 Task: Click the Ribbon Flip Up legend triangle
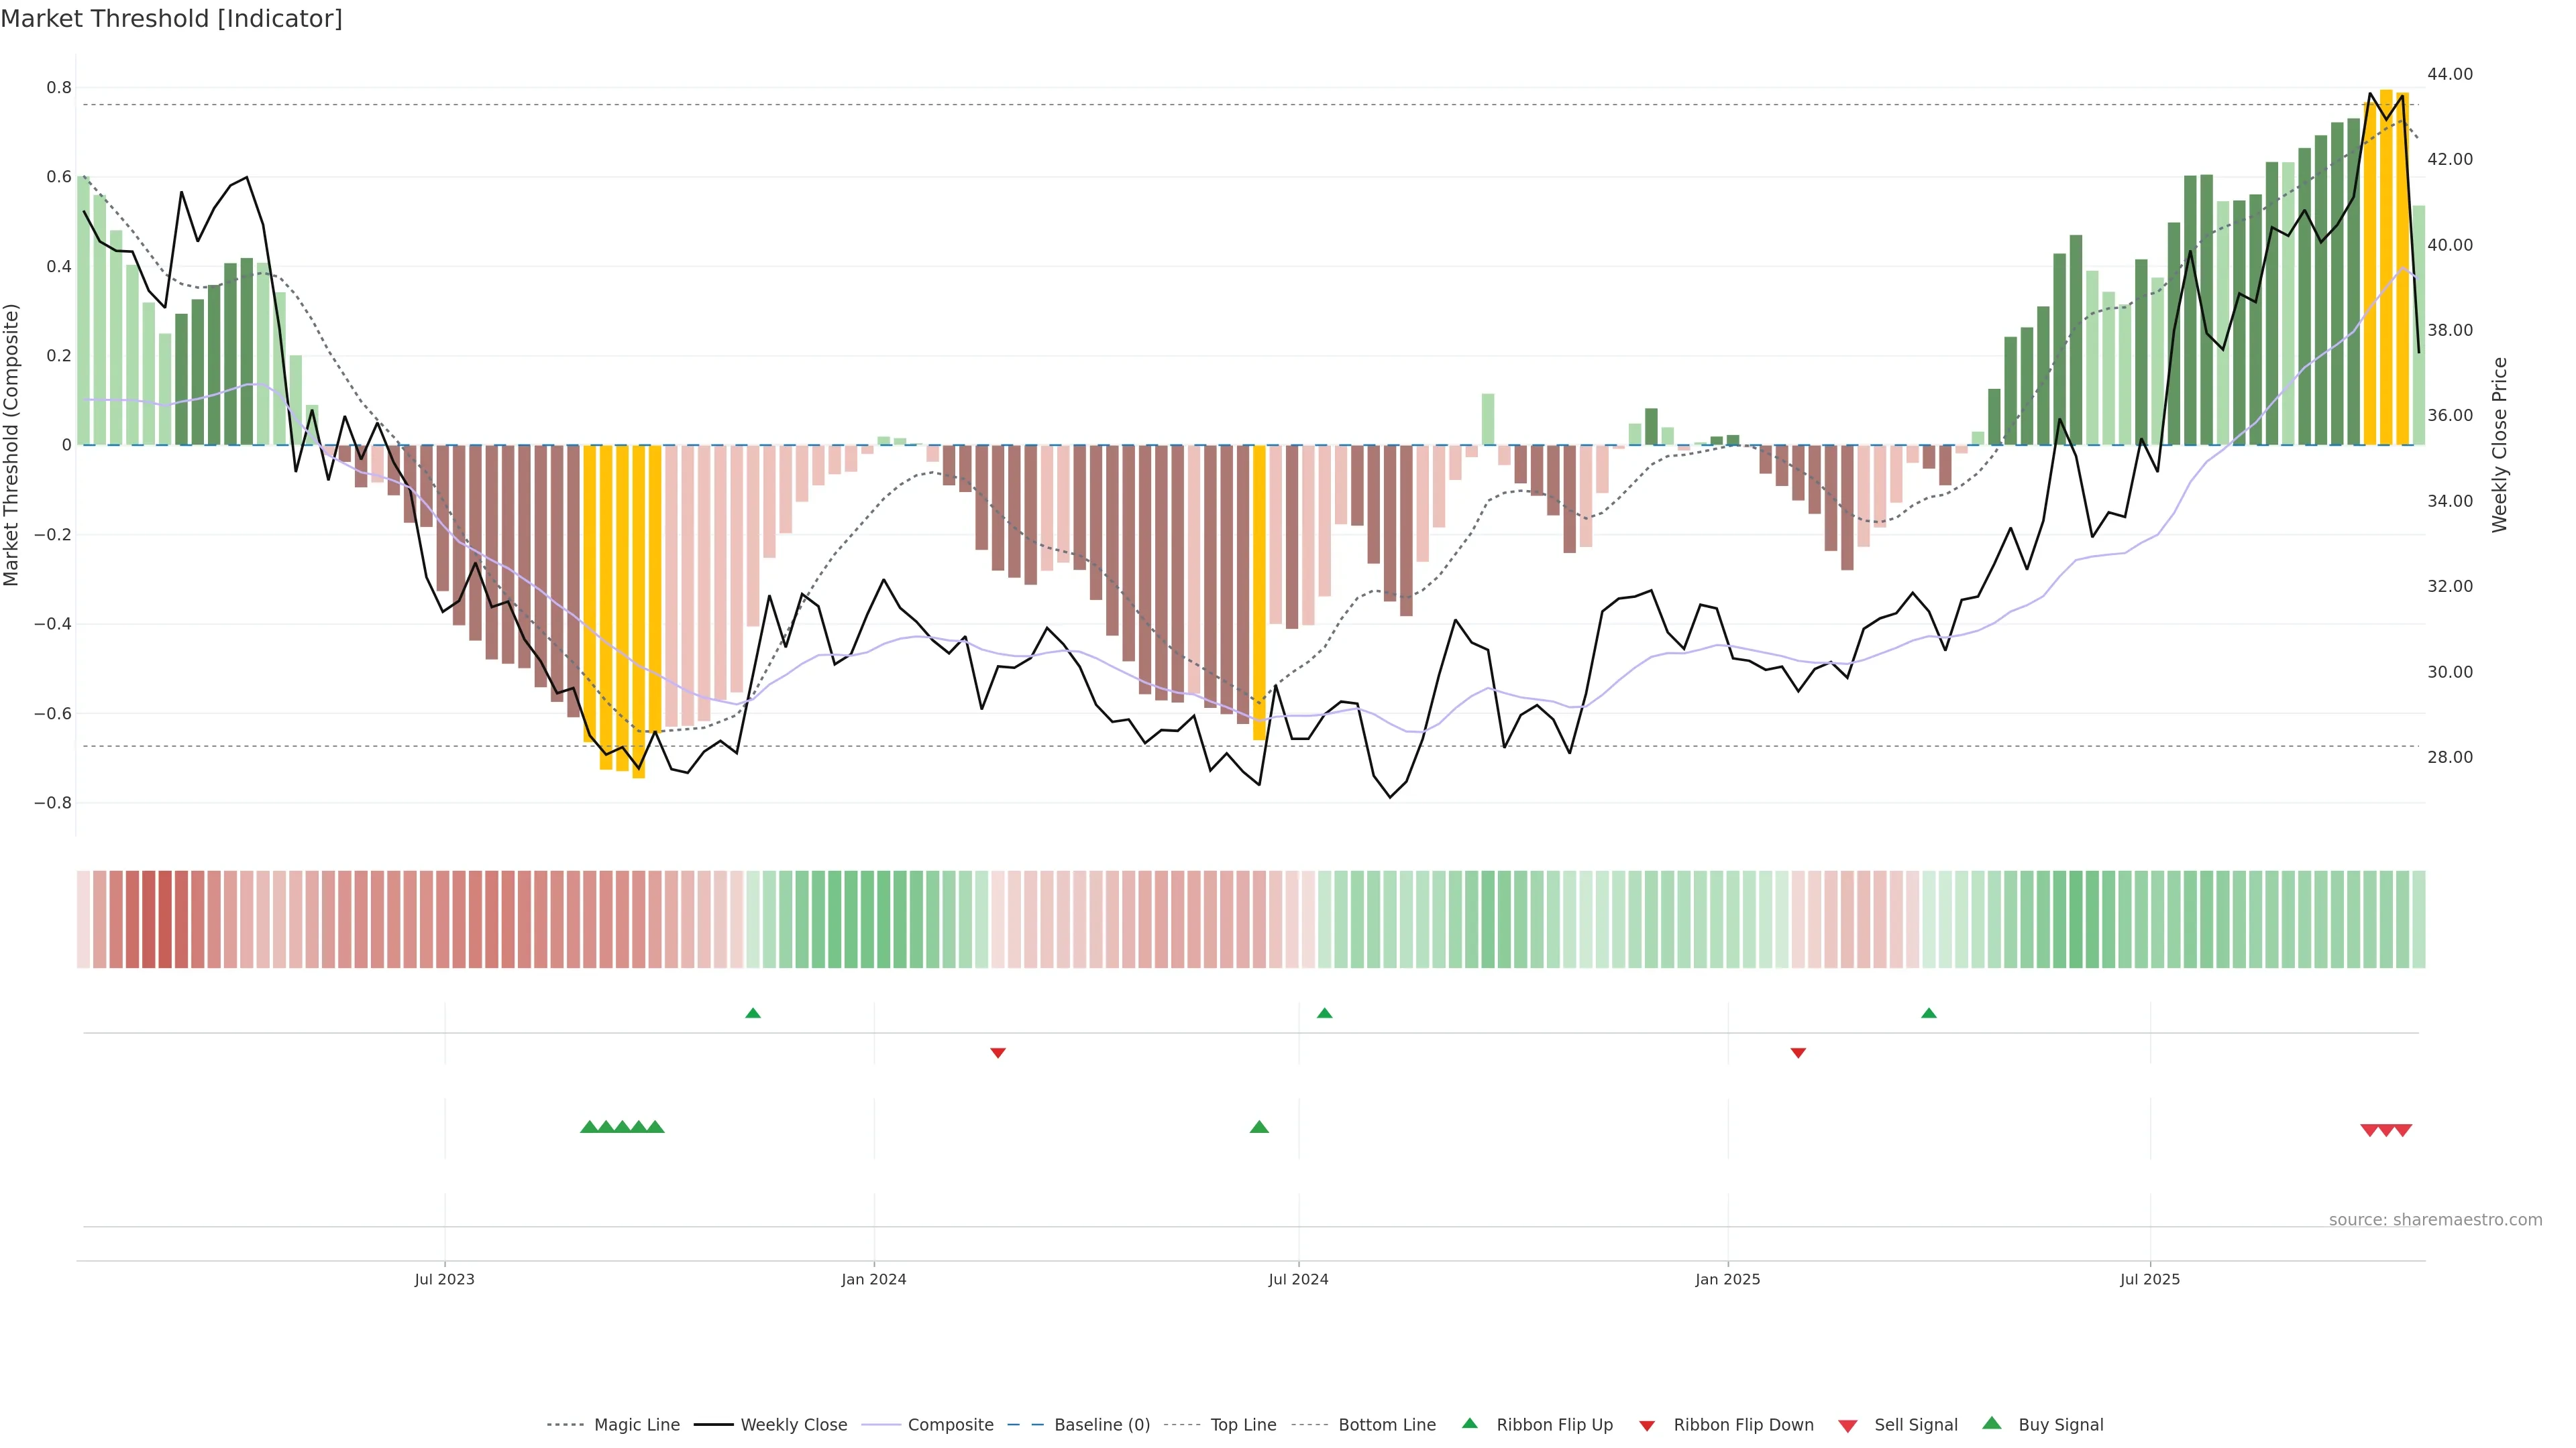pos(1470,1423)
